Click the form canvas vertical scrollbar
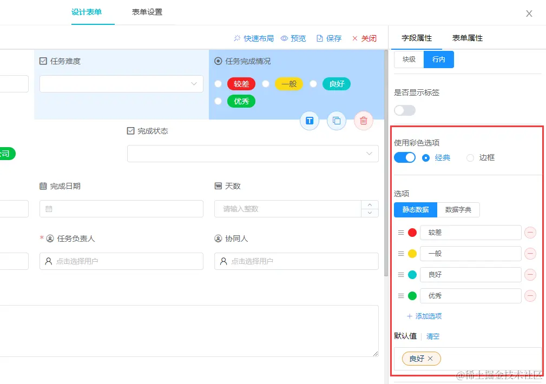 (x=386, y=163)
